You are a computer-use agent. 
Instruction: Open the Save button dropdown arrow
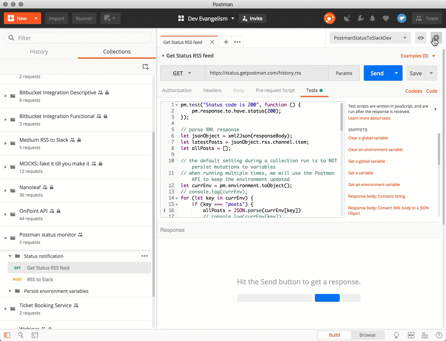coord(431,73)
